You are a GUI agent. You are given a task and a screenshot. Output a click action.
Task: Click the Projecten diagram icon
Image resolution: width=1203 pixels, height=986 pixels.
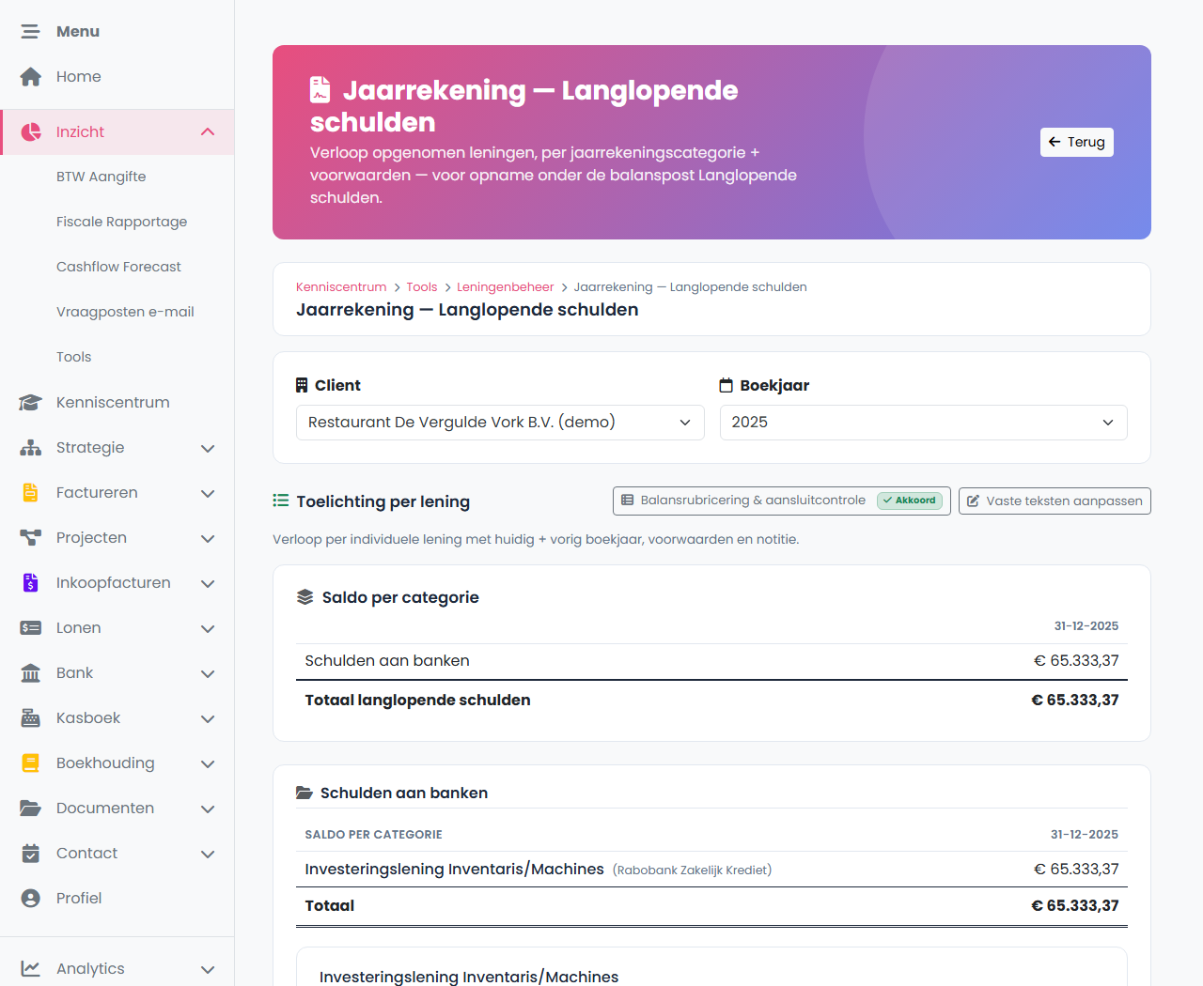31,538
